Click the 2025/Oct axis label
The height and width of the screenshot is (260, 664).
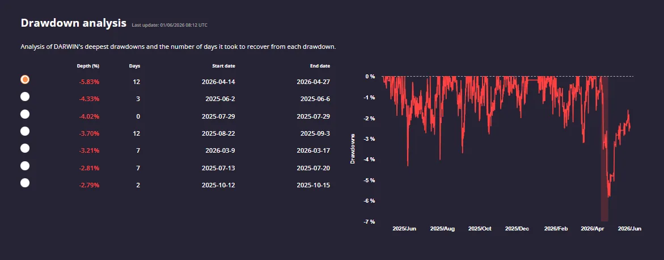(480, 229)
